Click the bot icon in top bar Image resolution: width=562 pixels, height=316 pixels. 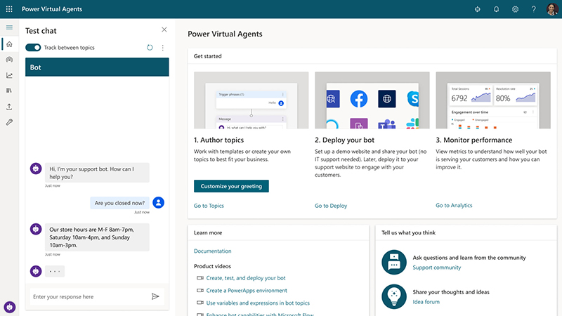[x=477, y=9]
